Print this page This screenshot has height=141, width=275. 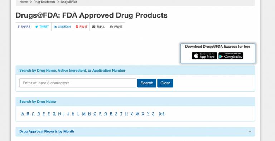pyautogui.click(x=116, y=27)
